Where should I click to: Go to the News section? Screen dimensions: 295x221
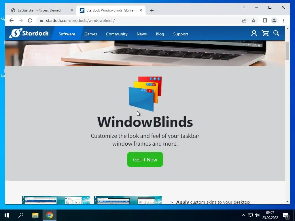pyautogui.click(x=141, y=34)
